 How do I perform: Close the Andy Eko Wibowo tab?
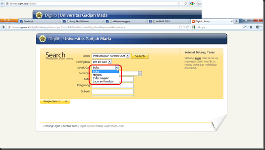click(103, 21)
